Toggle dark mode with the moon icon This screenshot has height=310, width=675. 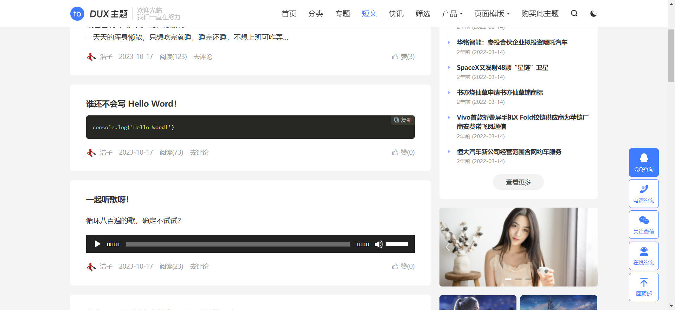(x=593, y=13)
